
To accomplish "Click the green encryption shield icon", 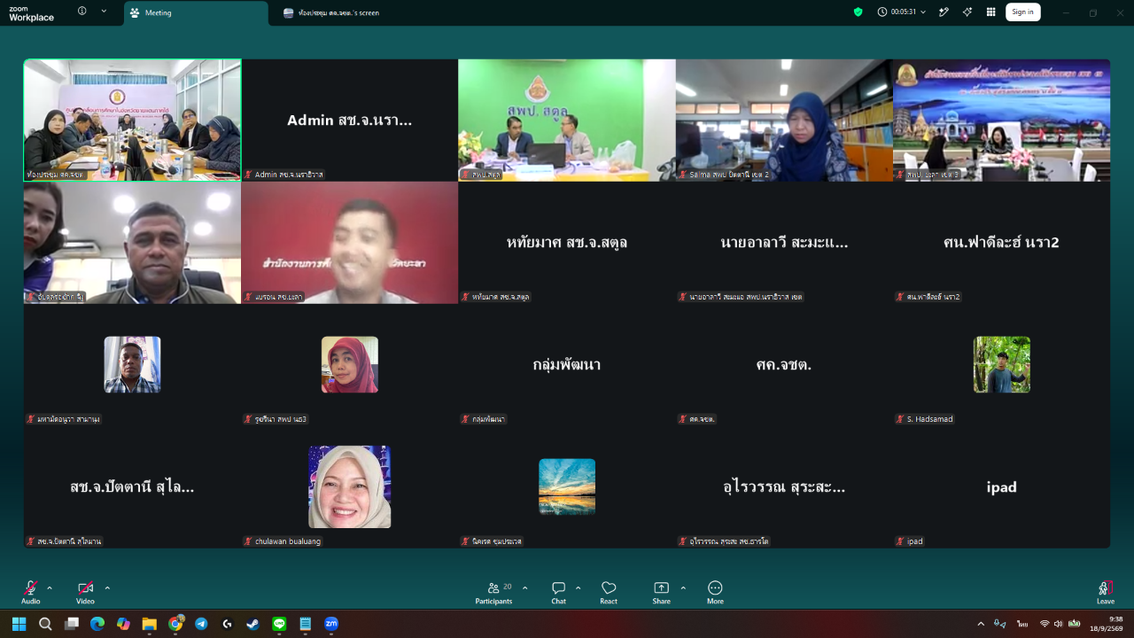I will pyautogui.click(x=858, y=12).
